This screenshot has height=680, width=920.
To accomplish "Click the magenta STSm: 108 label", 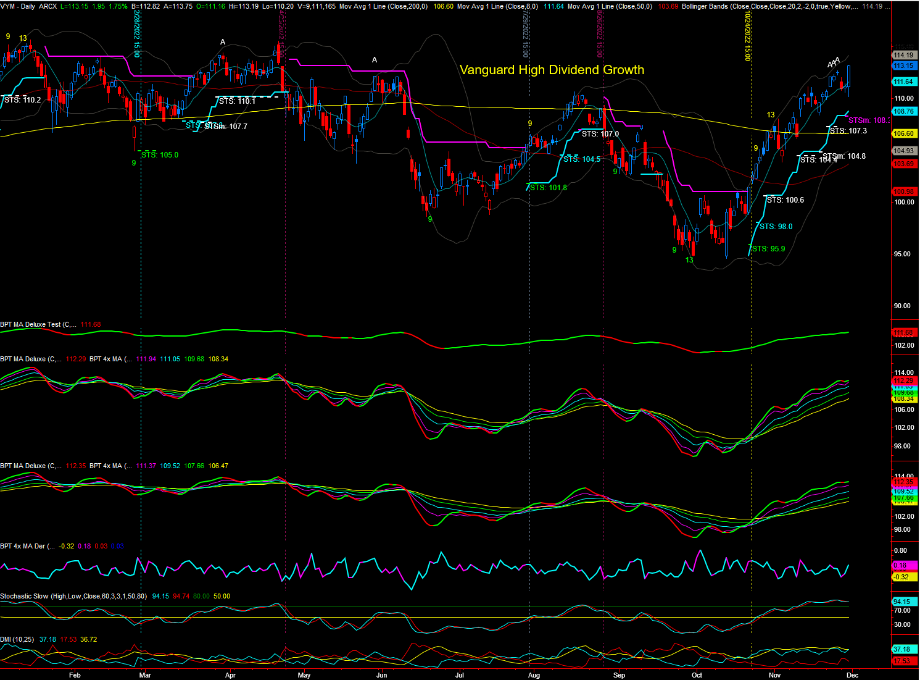I will tap(869, 120).
